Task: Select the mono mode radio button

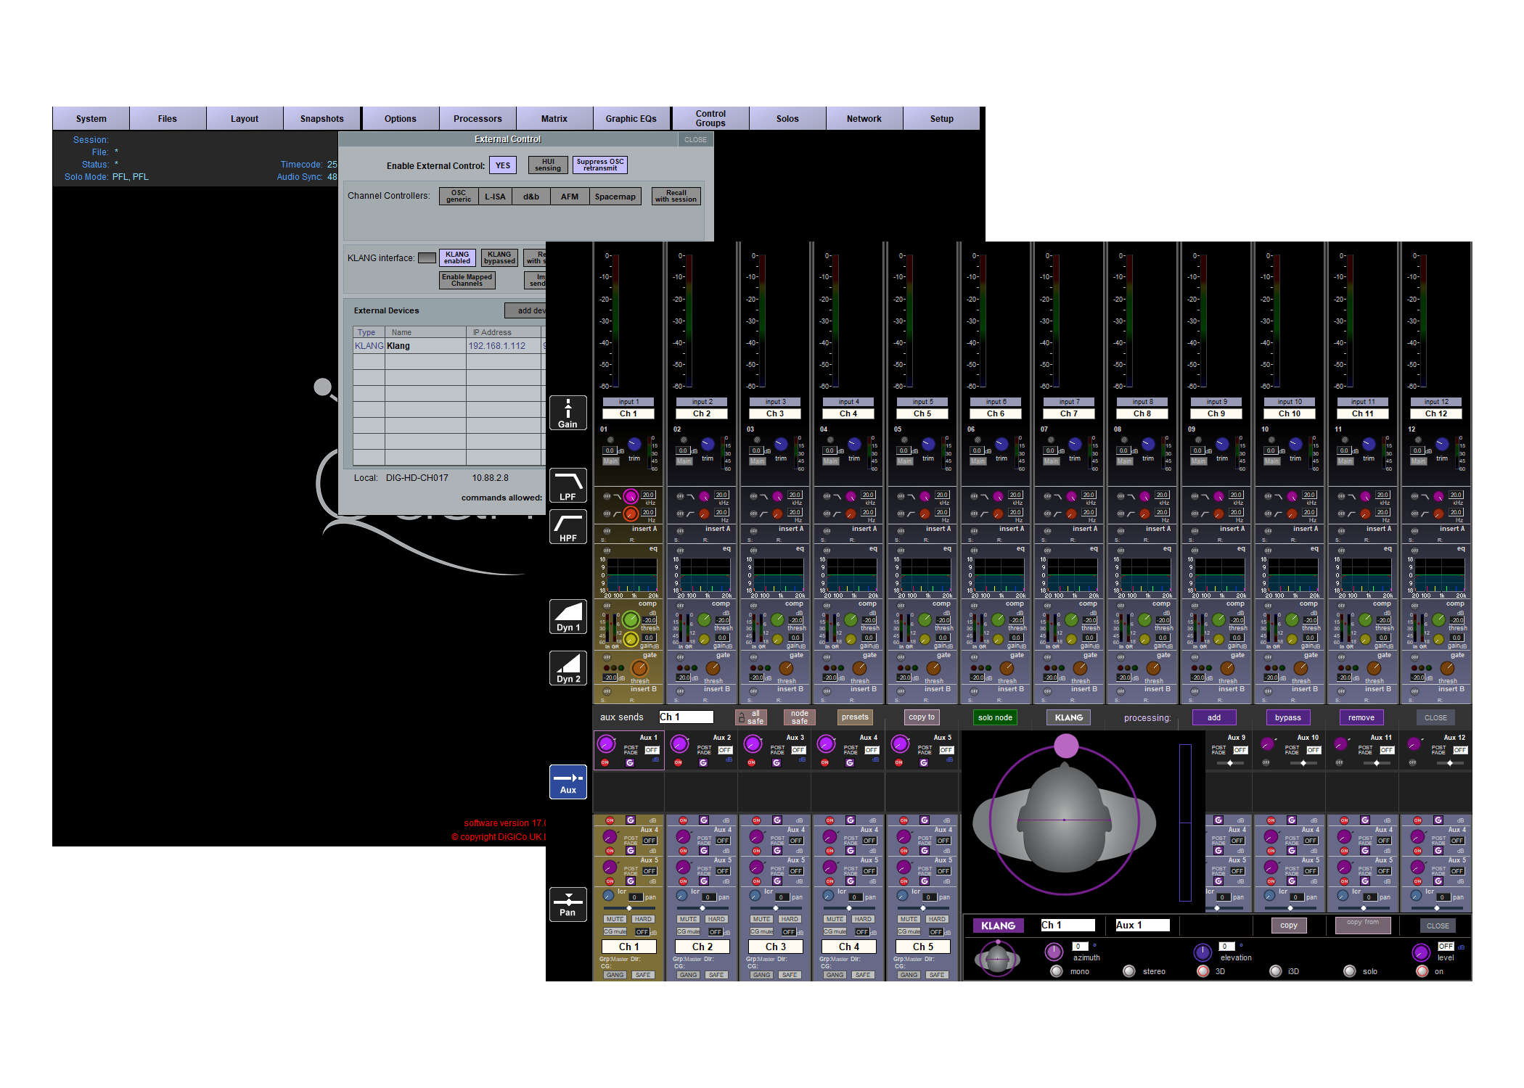Action: tap(1057, 971)
